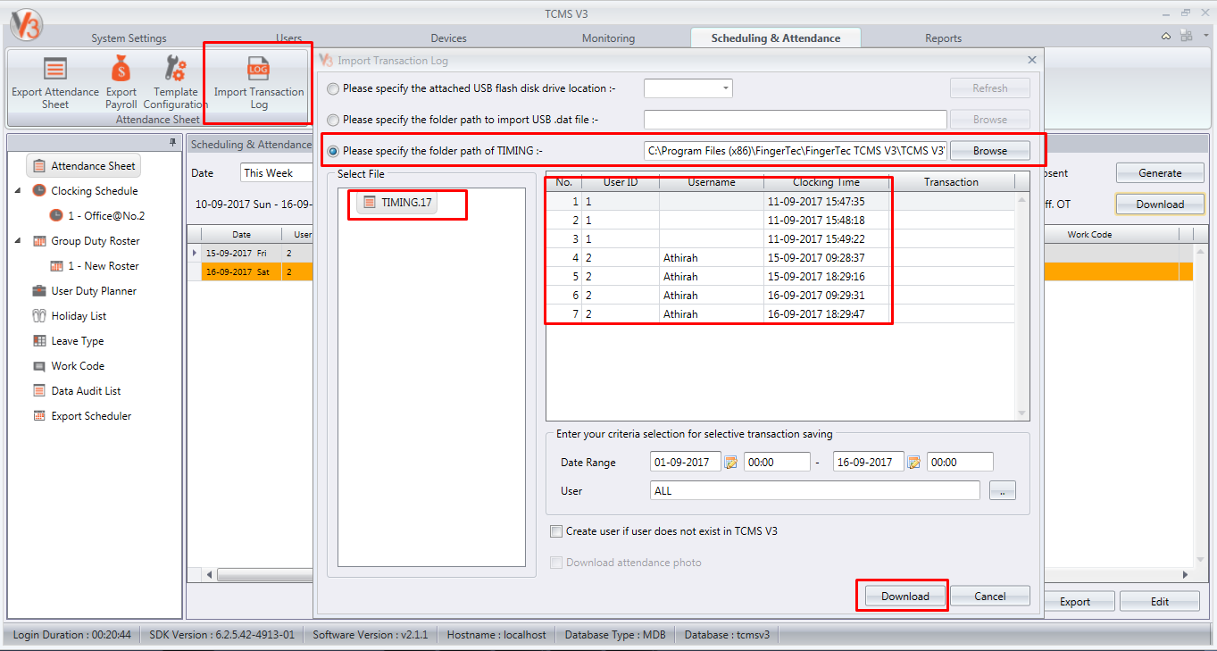Click the Group Duty Roster icon
This screenshot has height=651, width=1217.
(39, 241)
